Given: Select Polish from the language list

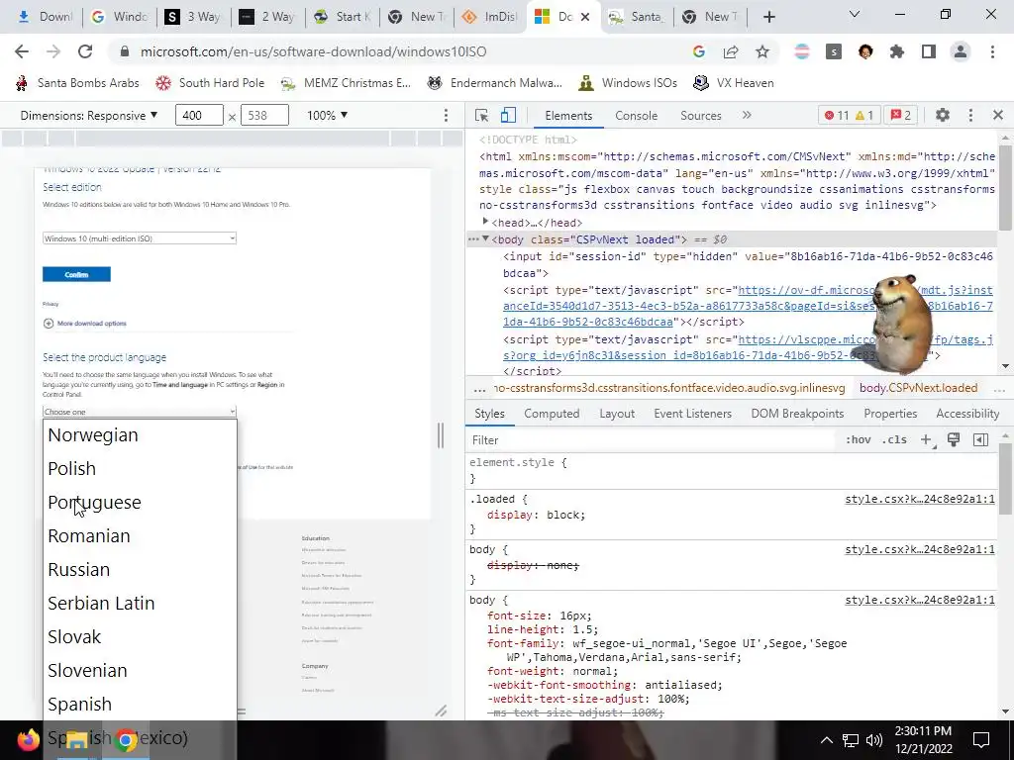Looking at the screenshot, I should [x=140, y=468].
